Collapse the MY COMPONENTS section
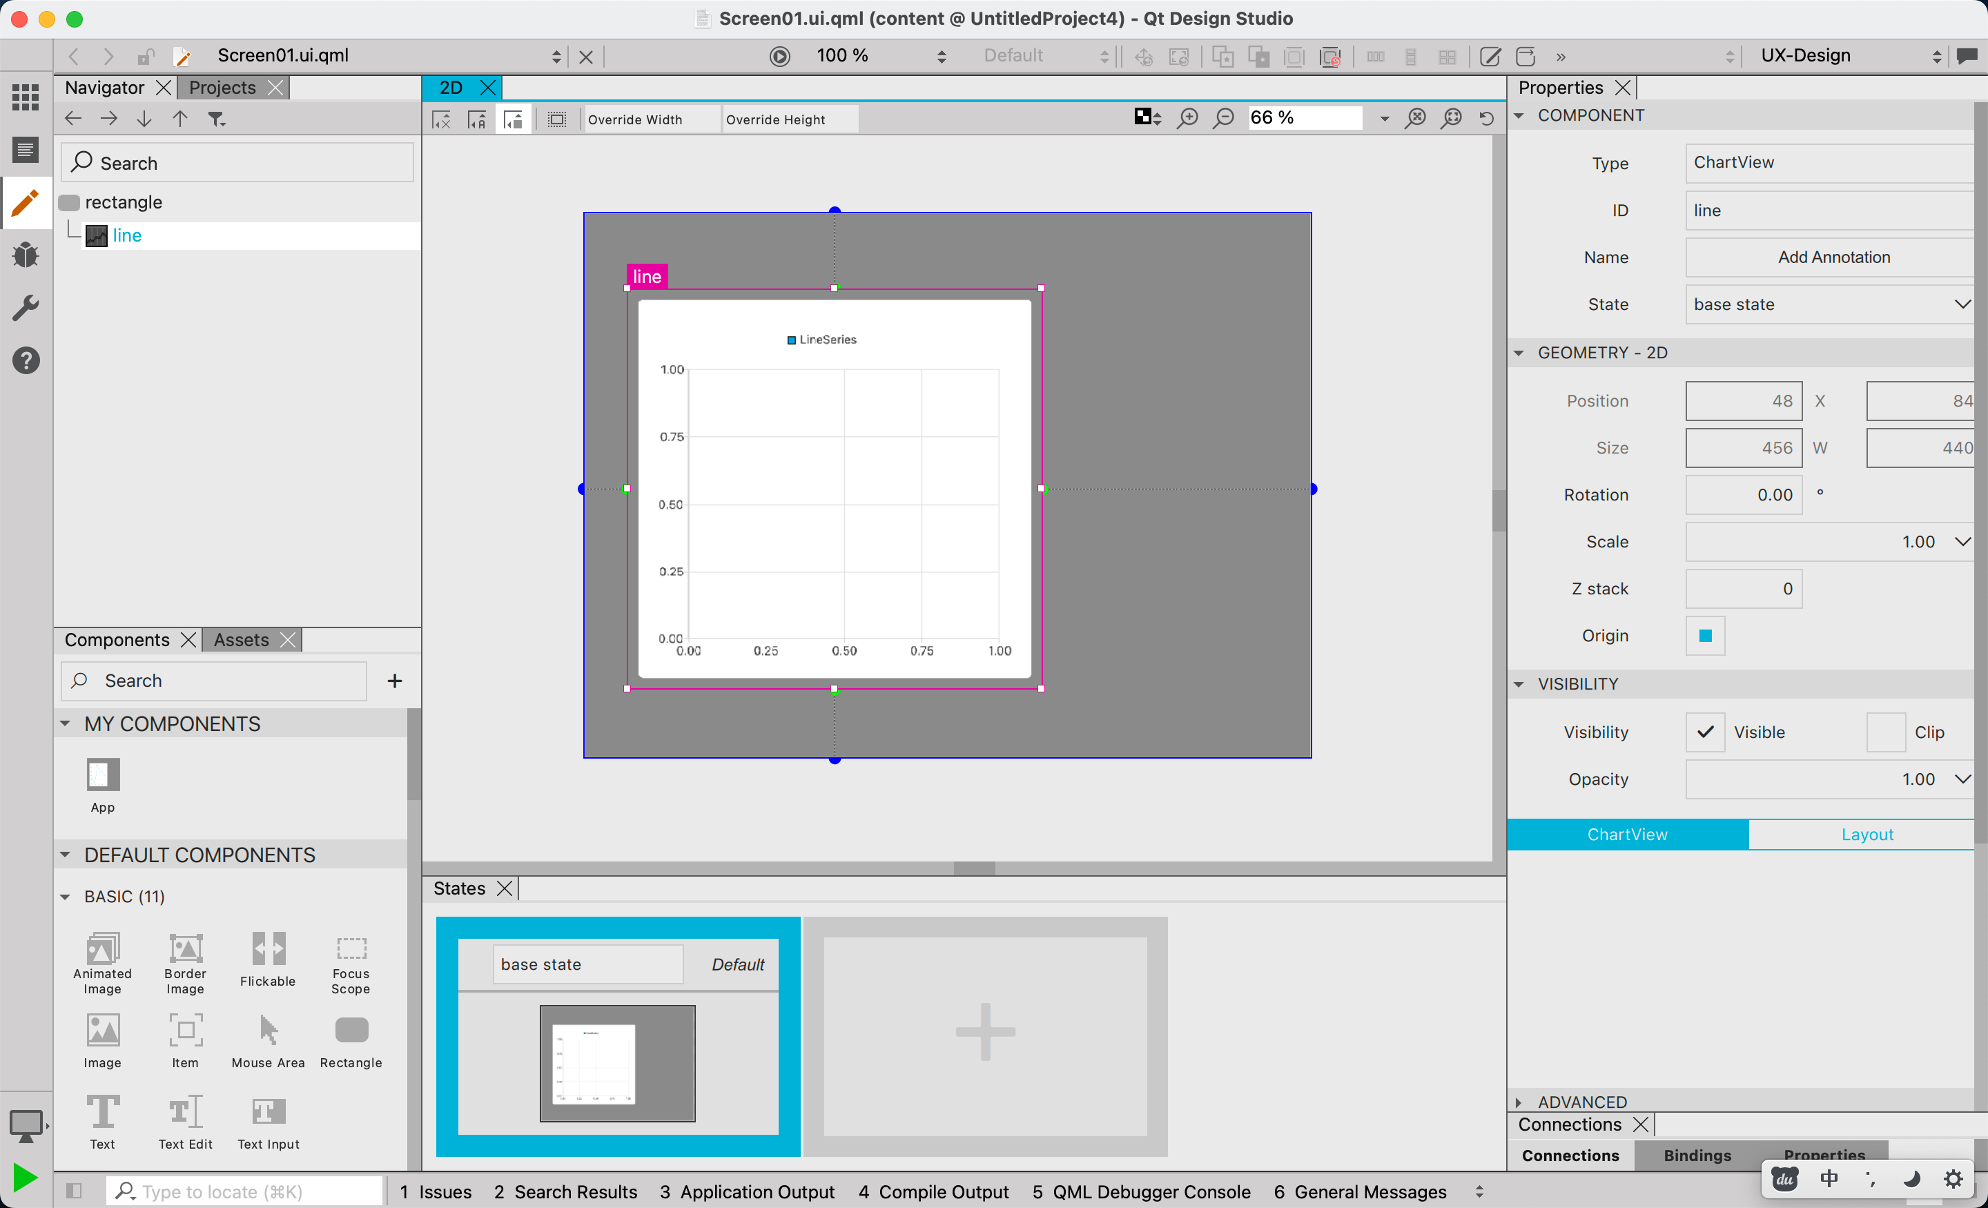This screenshot has height=1208, width=1988. [x=66, y=724]
